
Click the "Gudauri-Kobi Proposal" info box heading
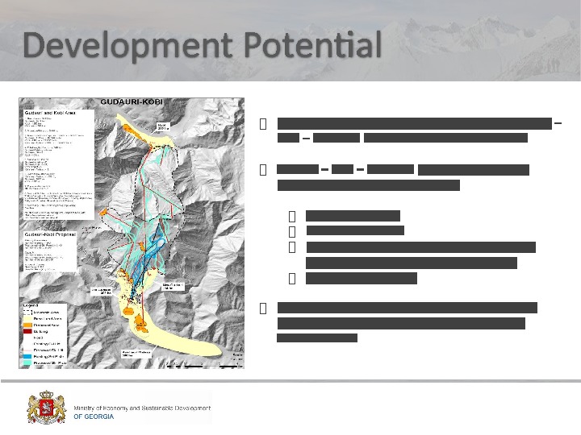click(x=50, y=234)
